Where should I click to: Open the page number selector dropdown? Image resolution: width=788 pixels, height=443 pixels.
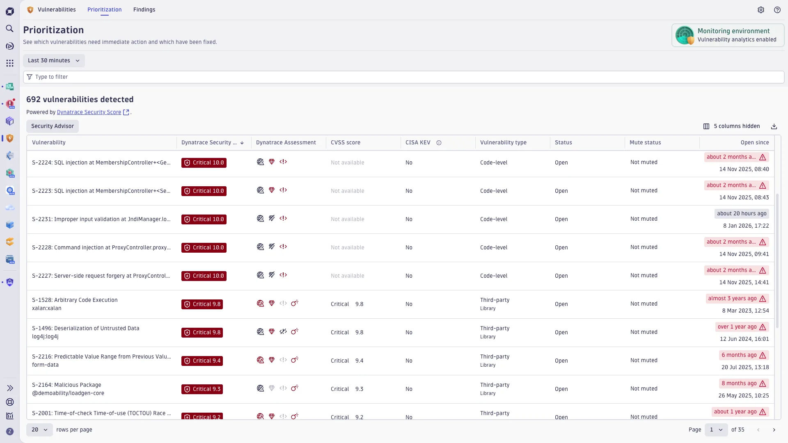[x=716, y=429]
